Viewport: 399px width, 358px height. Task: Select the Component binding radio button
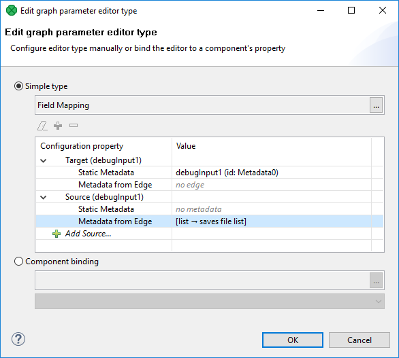18,262
